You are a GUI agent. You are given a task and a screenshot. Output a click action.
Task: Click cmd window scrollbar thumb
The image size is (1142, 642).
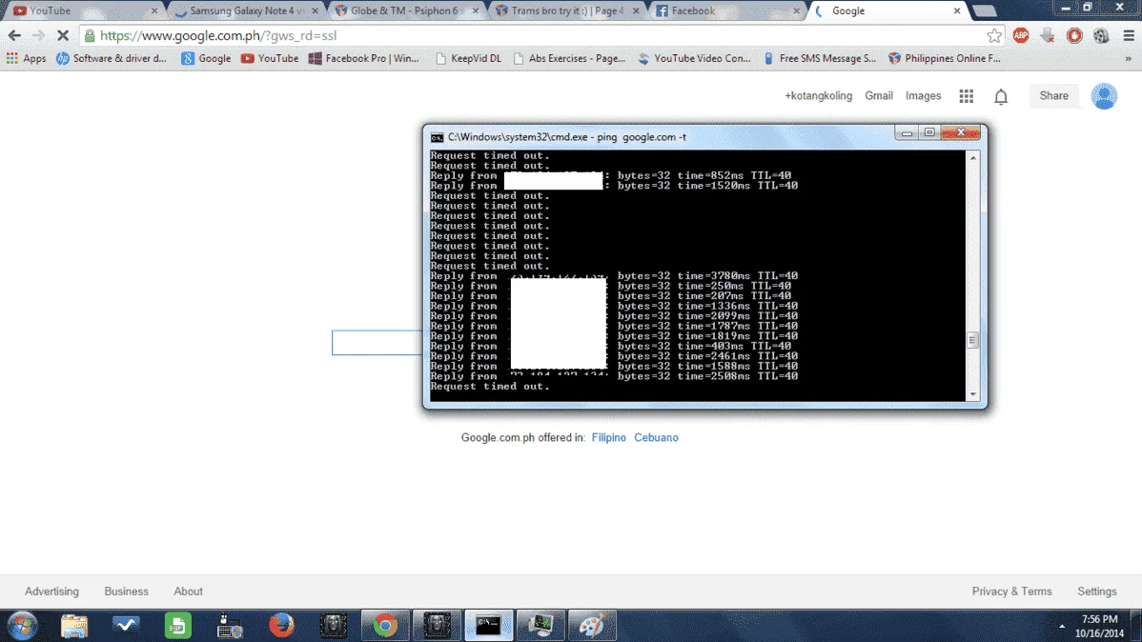click(972, 340)
